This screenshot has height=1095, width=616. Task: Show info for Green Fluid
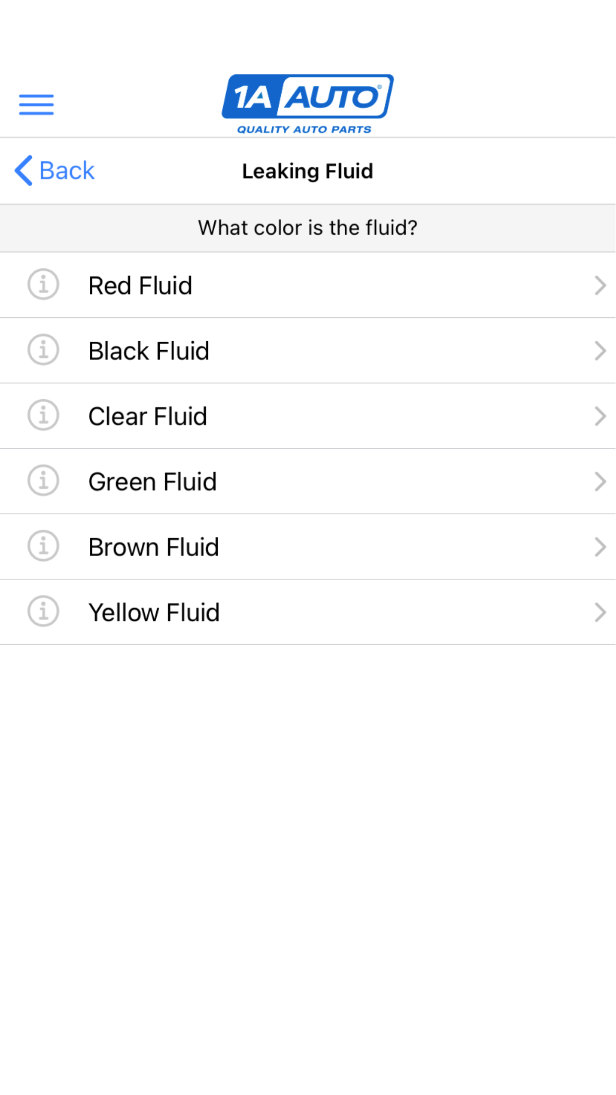tap(43, 481)
